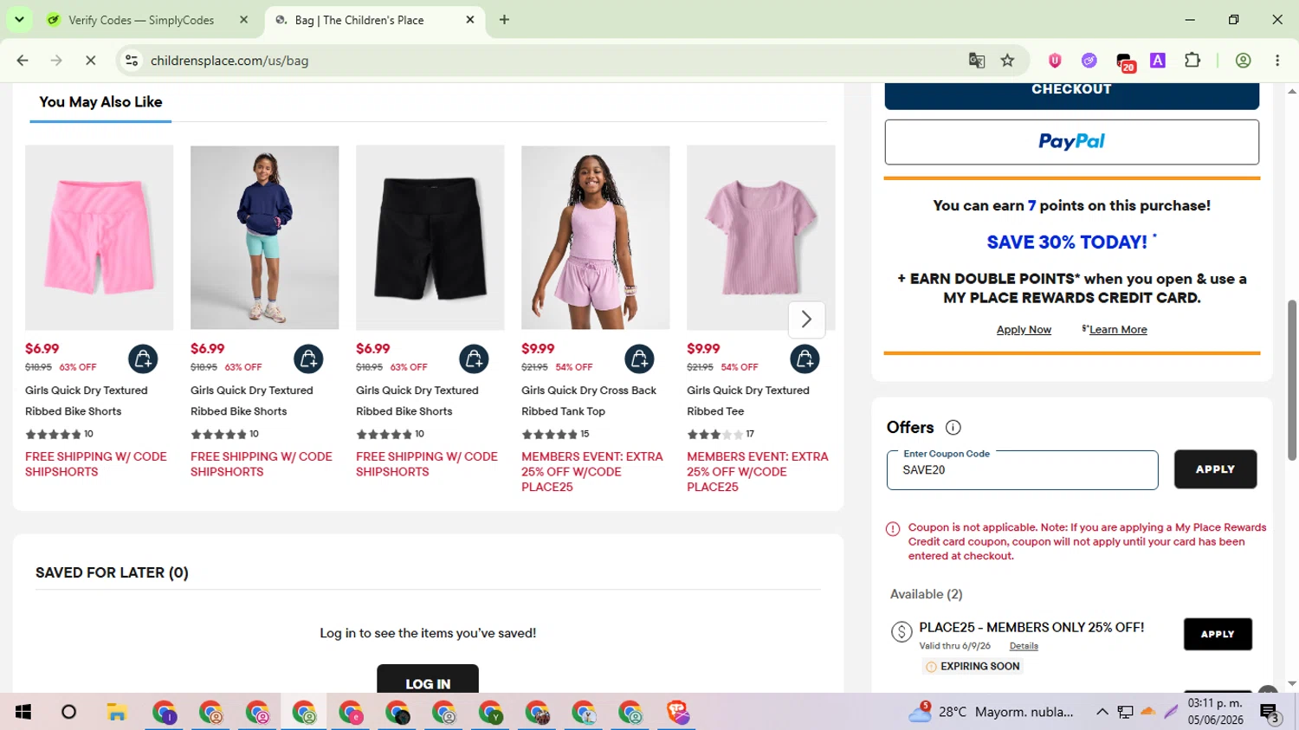View site information icon in address bar

coord(132,61)
